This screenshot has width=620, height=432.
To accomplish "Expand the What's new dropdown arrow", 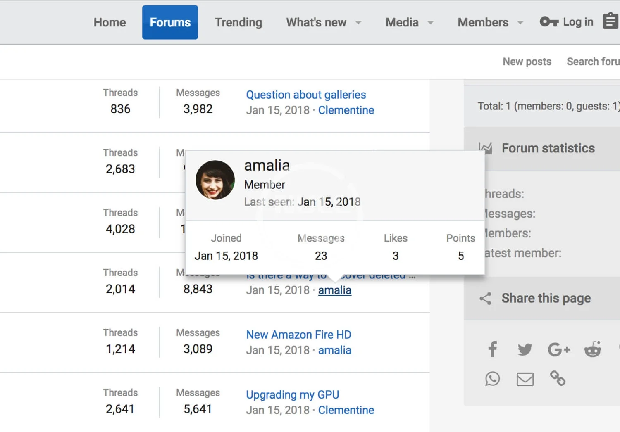I will 358,23.
